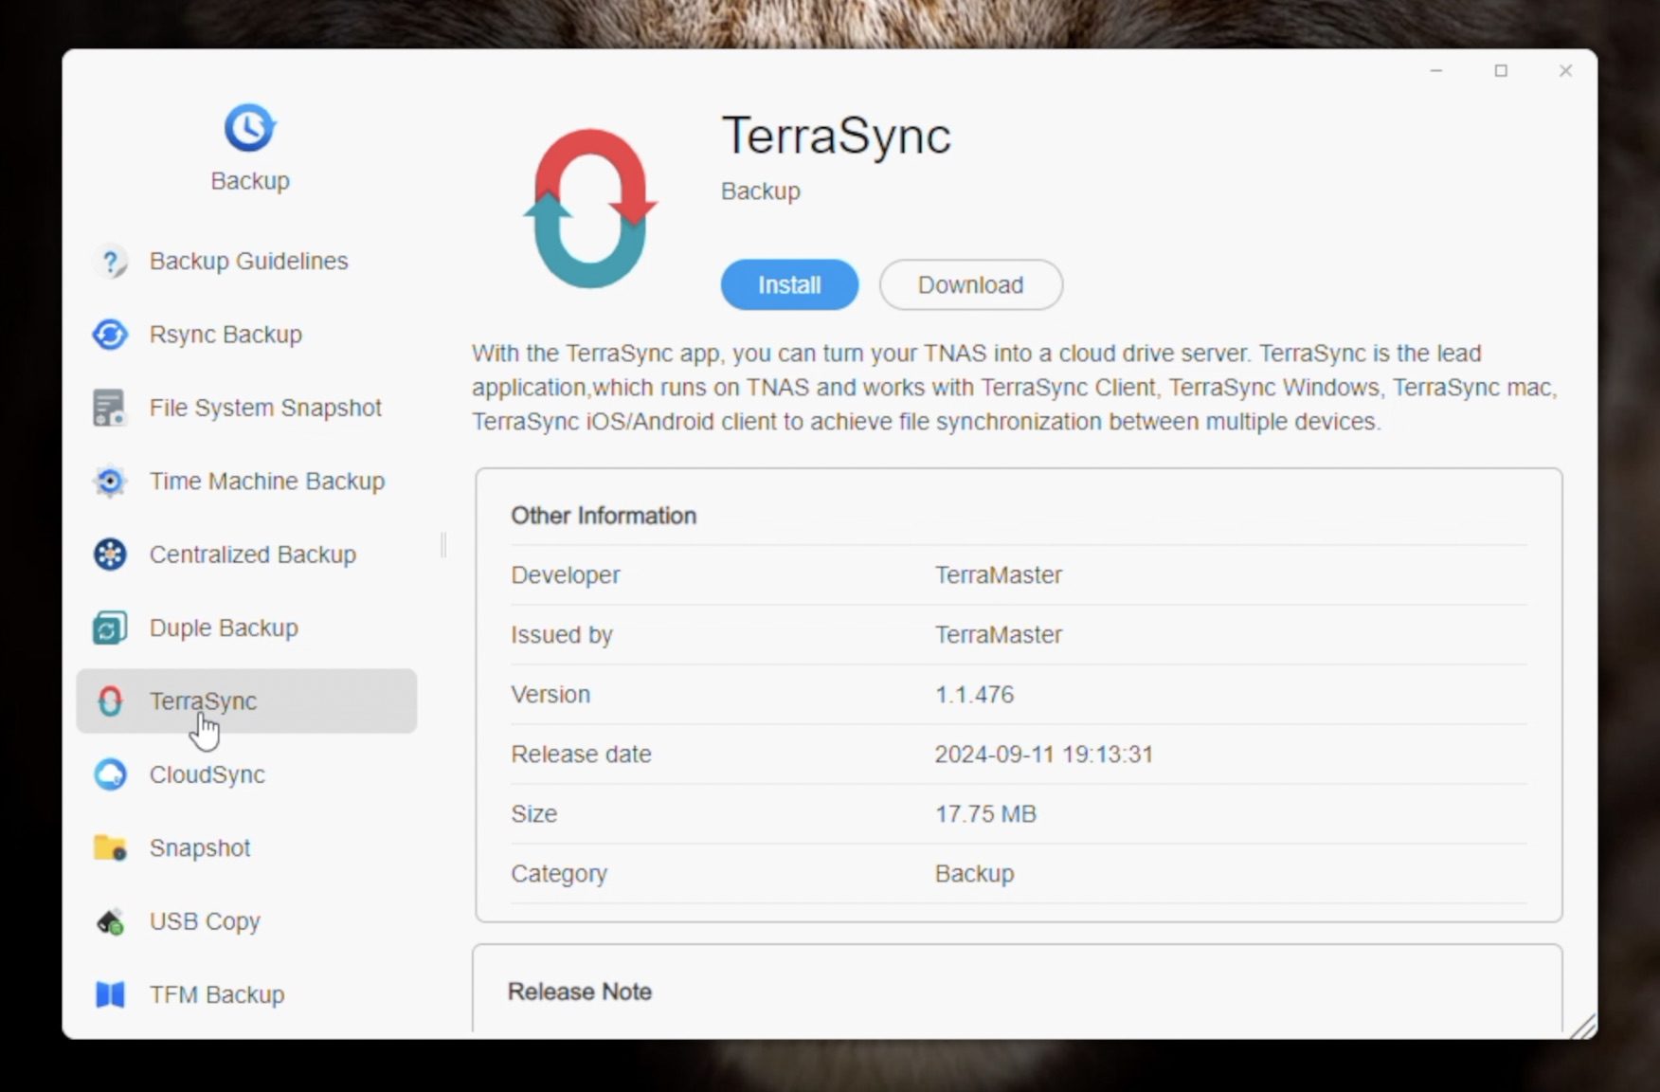Click the File System Snapshot icon
This screenshot has width=1660, height=1092.
(109, 408)
